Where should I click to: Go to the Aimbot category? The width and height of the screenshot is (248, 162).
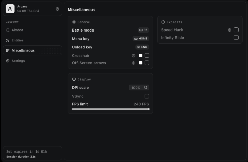tap(17, 30)
